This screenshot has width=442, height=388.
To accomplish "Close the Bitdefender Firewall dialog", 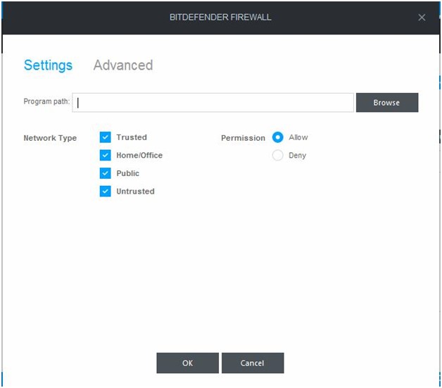I will pos(422,18).
